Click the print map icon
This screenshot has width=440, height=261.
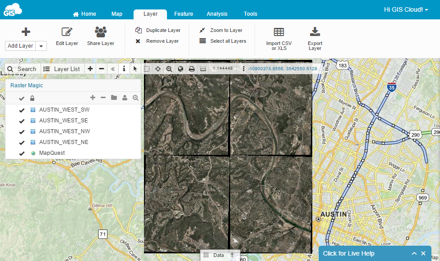[x=192, y=69]
